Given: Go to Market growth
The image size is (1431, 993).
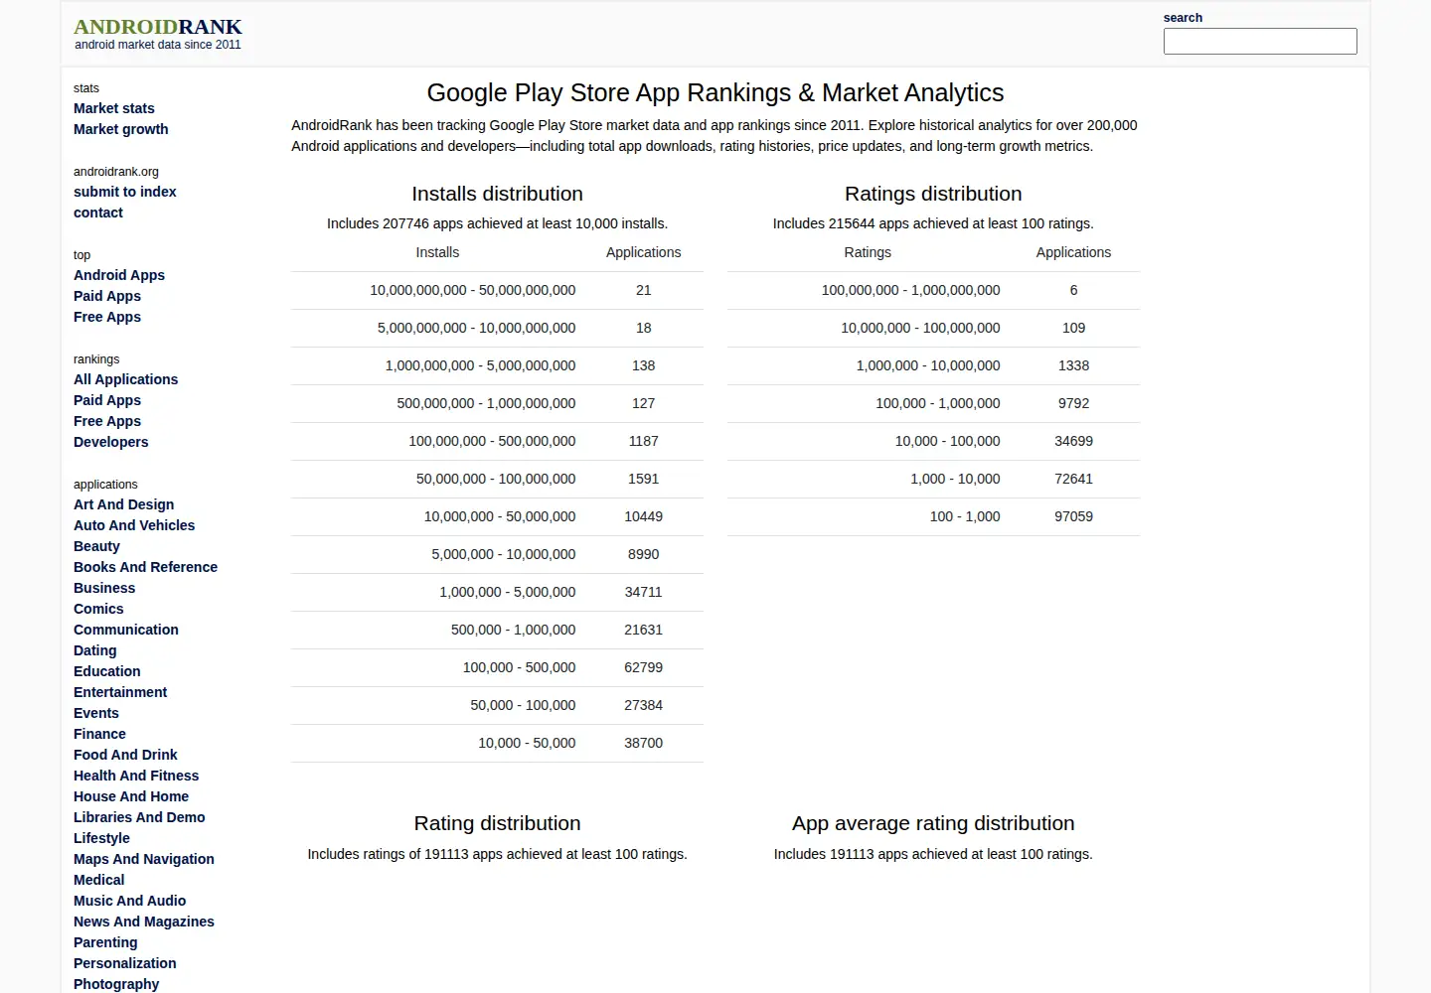Looking at the screenshot, I should click(121, 129).
